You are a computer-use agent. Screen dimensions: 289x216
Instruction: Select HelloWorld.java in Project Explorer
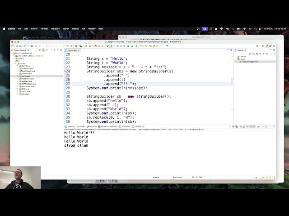click(x=28, y=79)
